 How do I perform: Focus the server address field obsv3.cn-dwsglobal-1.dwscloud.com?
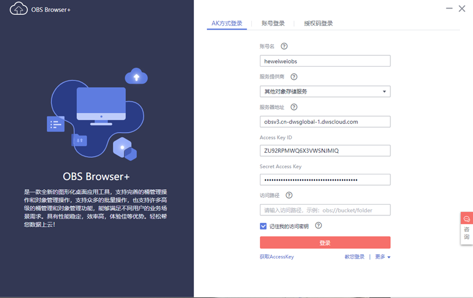pyautogui.click(x=325, y=121)
